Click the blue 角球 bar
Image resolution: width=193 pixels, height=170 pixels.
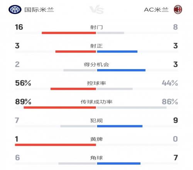pyautogui.click(x=119, y=163)
